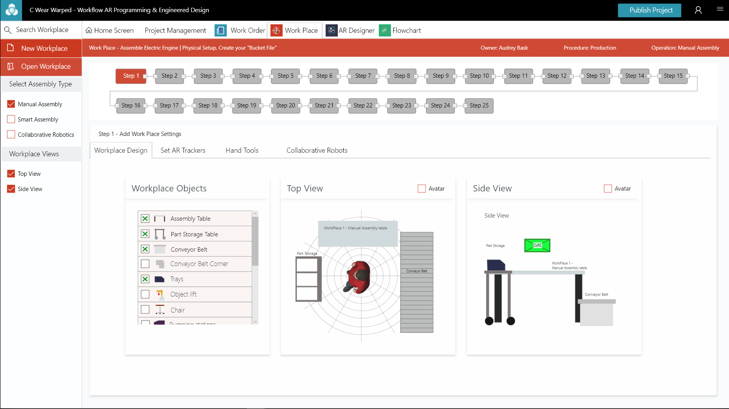This screenshot has width=729, height=409.
Task: Select the Conveyor Belt in Top View
Action: click(x=417, y=282)
